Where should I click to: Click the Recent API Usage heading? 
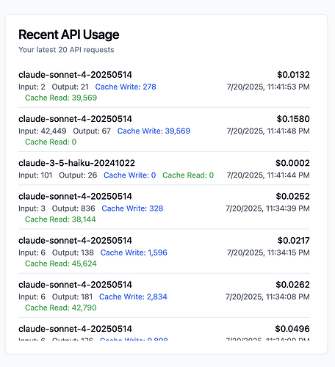(x=69, y=34)
